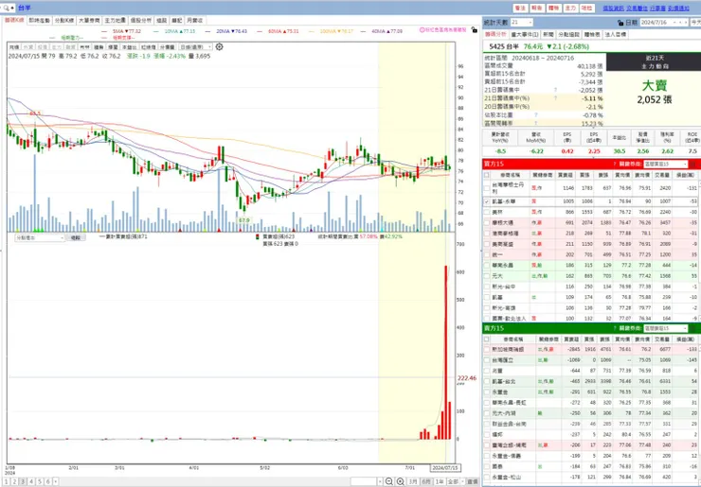Viewport: 701px width, 487px height.
Task: Step the date back with the left arrow
Action: 680,23
